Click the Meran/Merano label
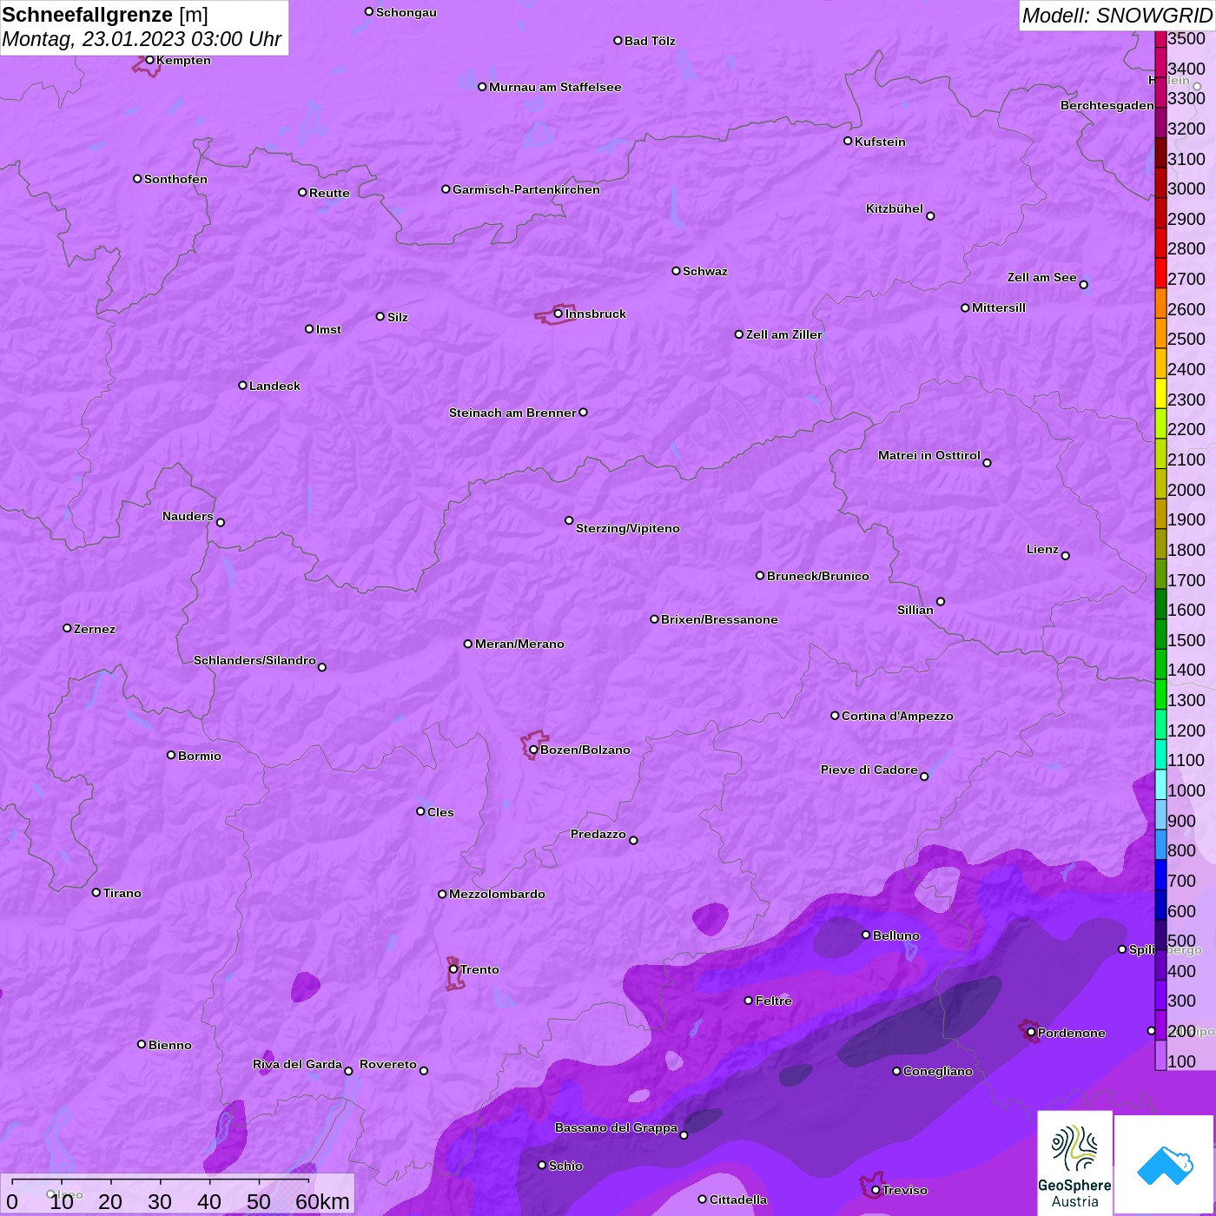Viewport: 1216px width, 1216px height. (x=519, y=644)
